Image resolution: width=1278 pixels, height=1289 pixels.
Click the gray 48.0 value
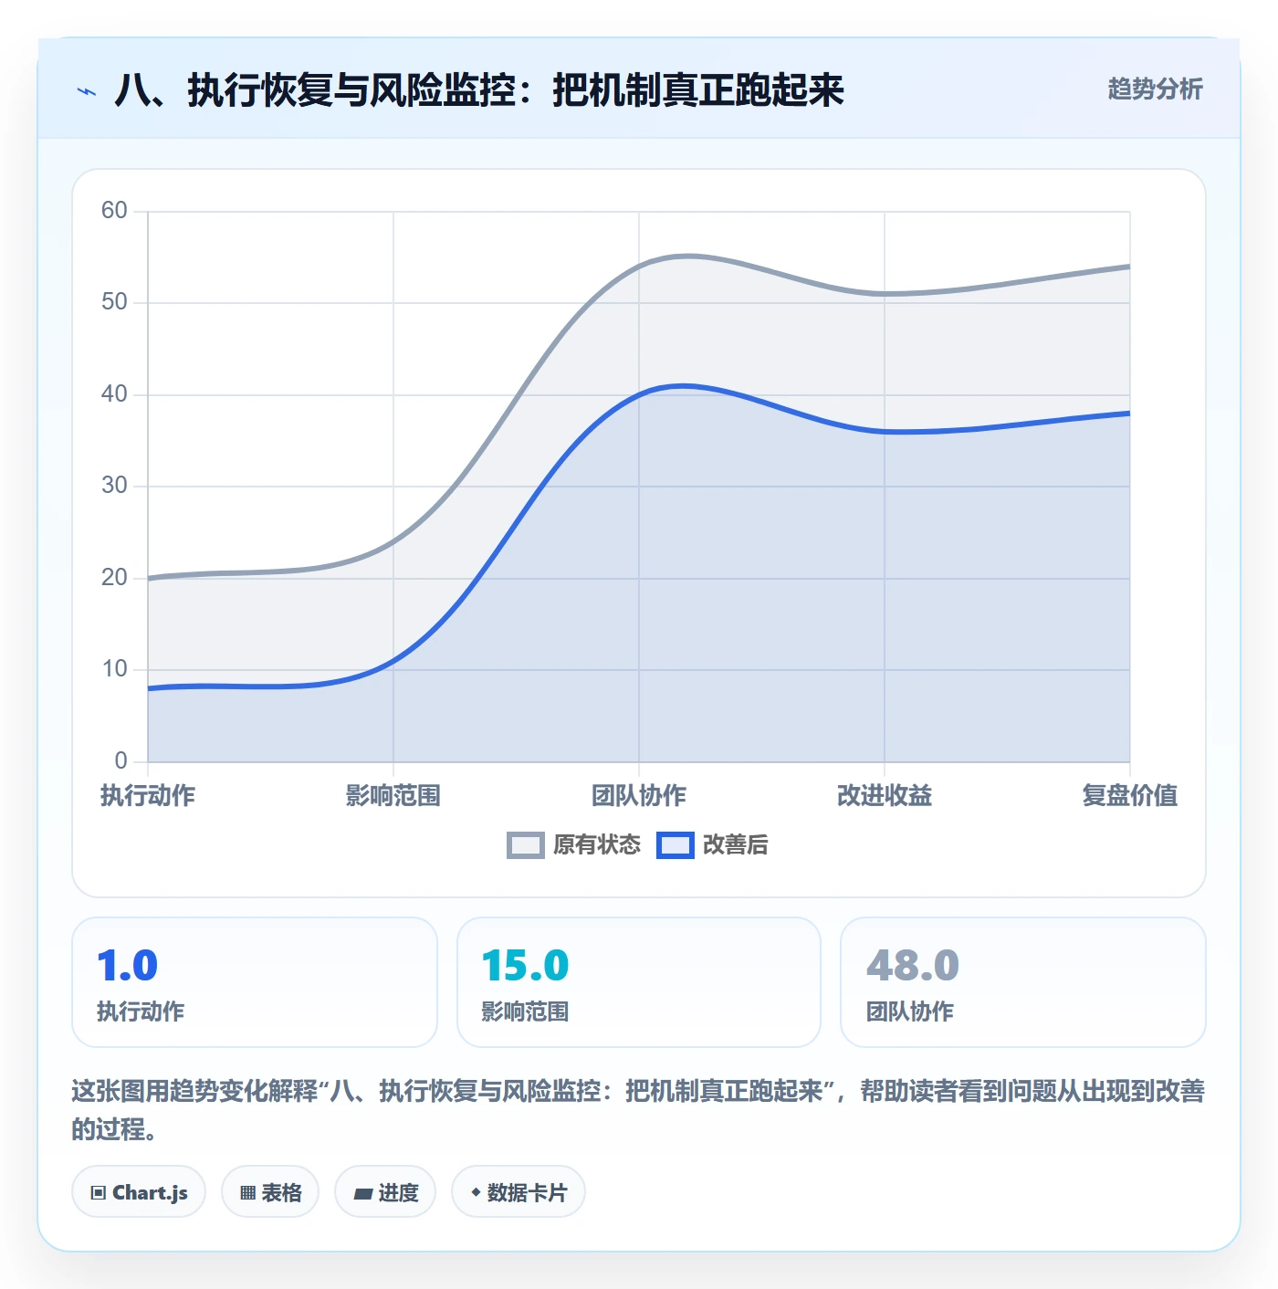tap(912, 966)
